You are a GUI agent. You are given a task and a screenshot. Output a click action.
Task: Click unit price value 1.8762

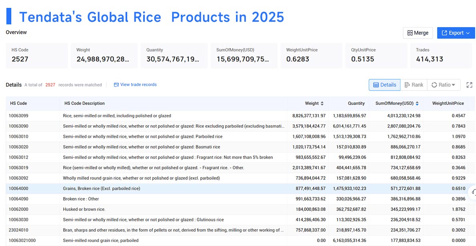click(458, 209)
